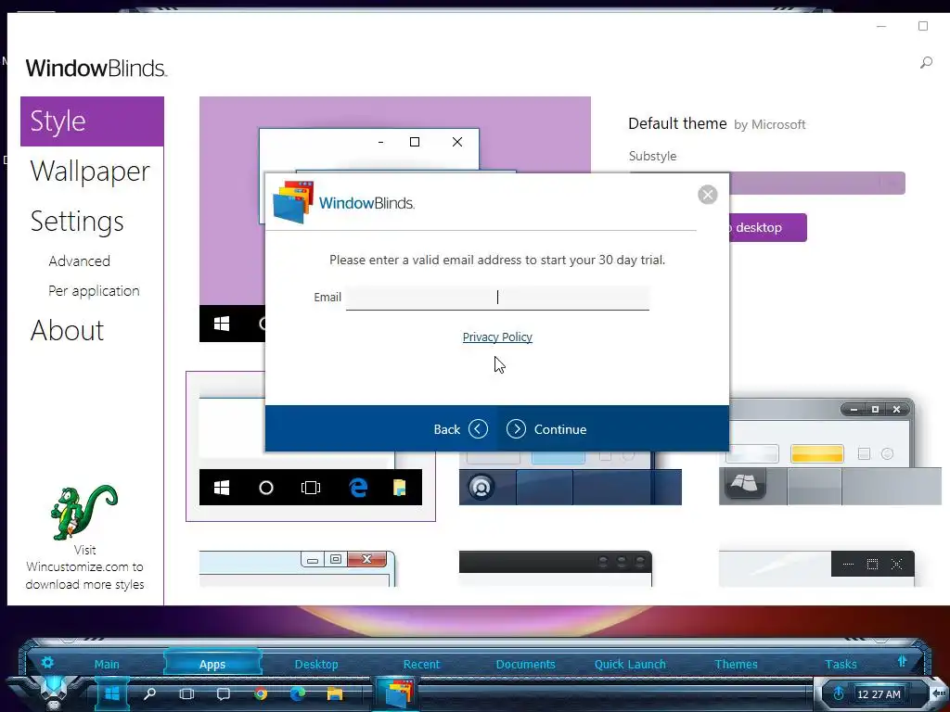Open the taskbar chat bubble icon
This screenshot has width=950, height=712.
pyautogui.click(x=224, y=693)
